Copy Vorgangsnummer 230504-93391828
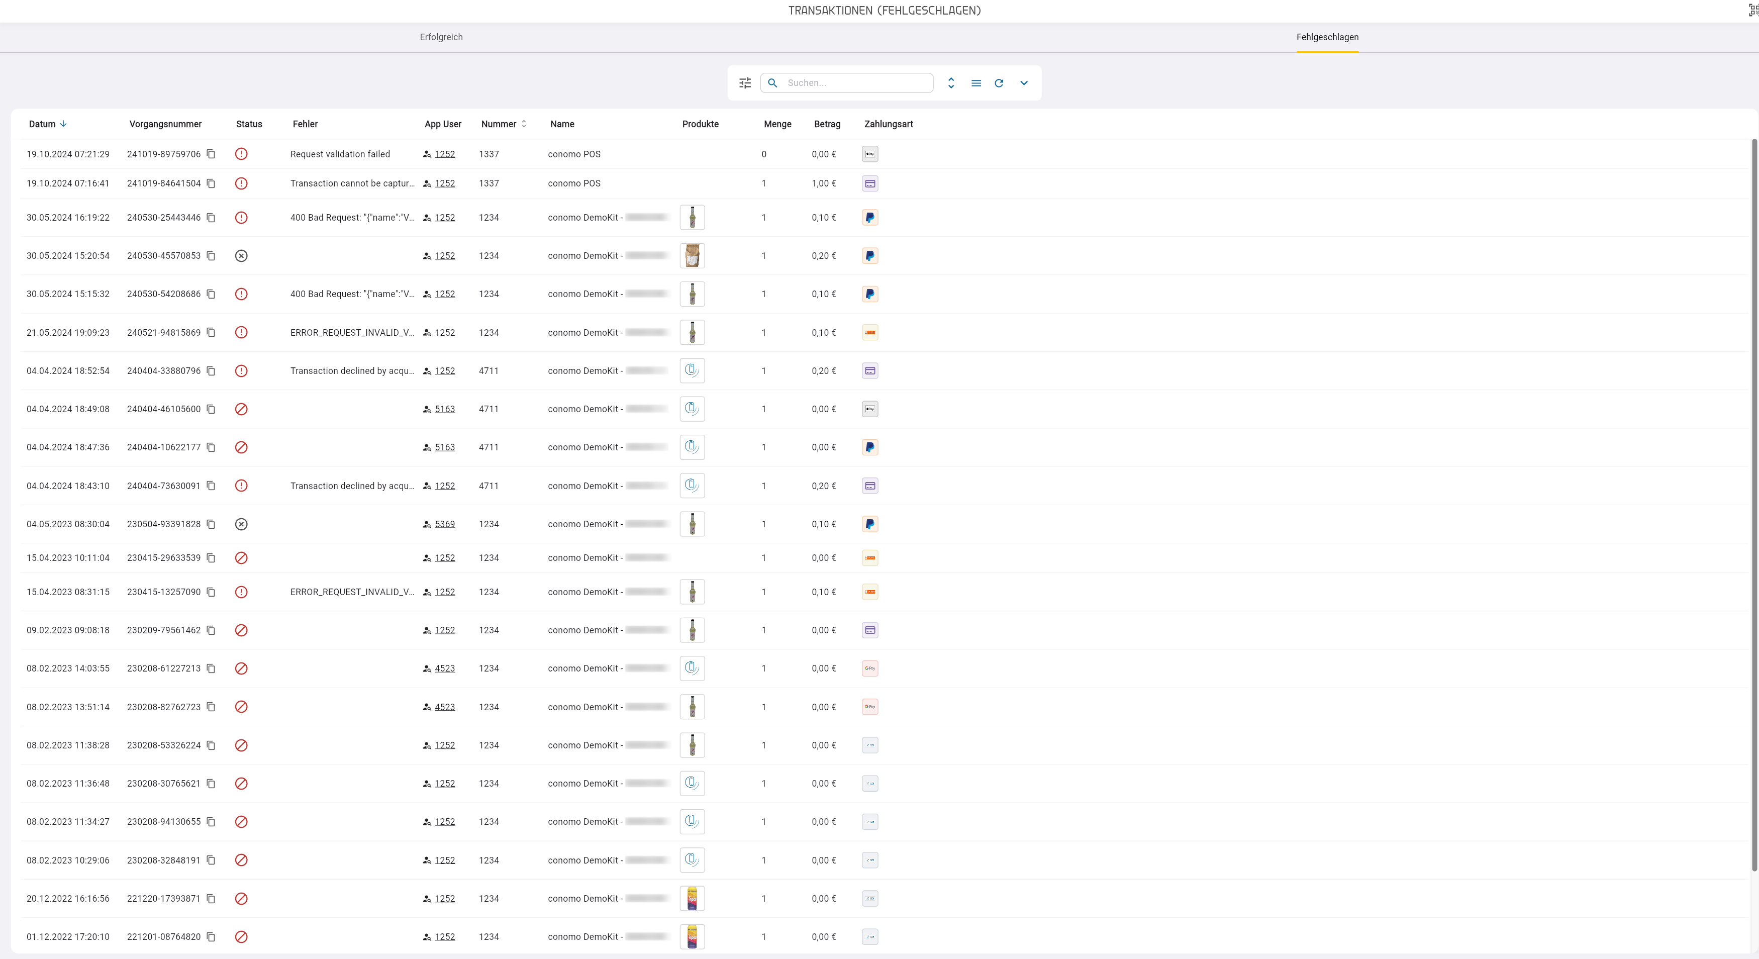The width and height of the screenshot is (1759, 959). (x=211, y=524)
